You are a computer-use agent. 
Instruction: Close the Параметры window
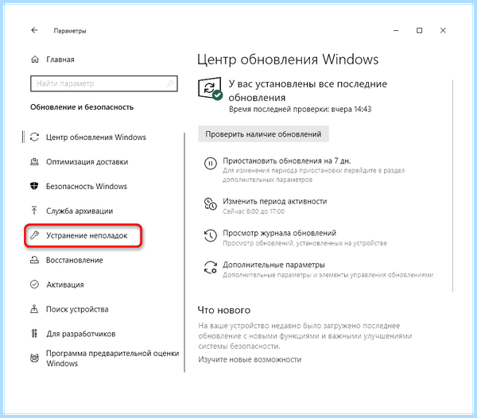coord(443,30)
